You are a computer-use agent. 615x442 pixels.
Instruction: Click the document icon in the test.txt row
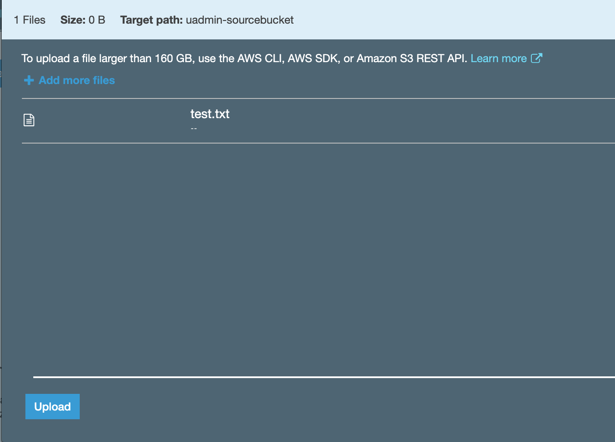click(29, 120)
